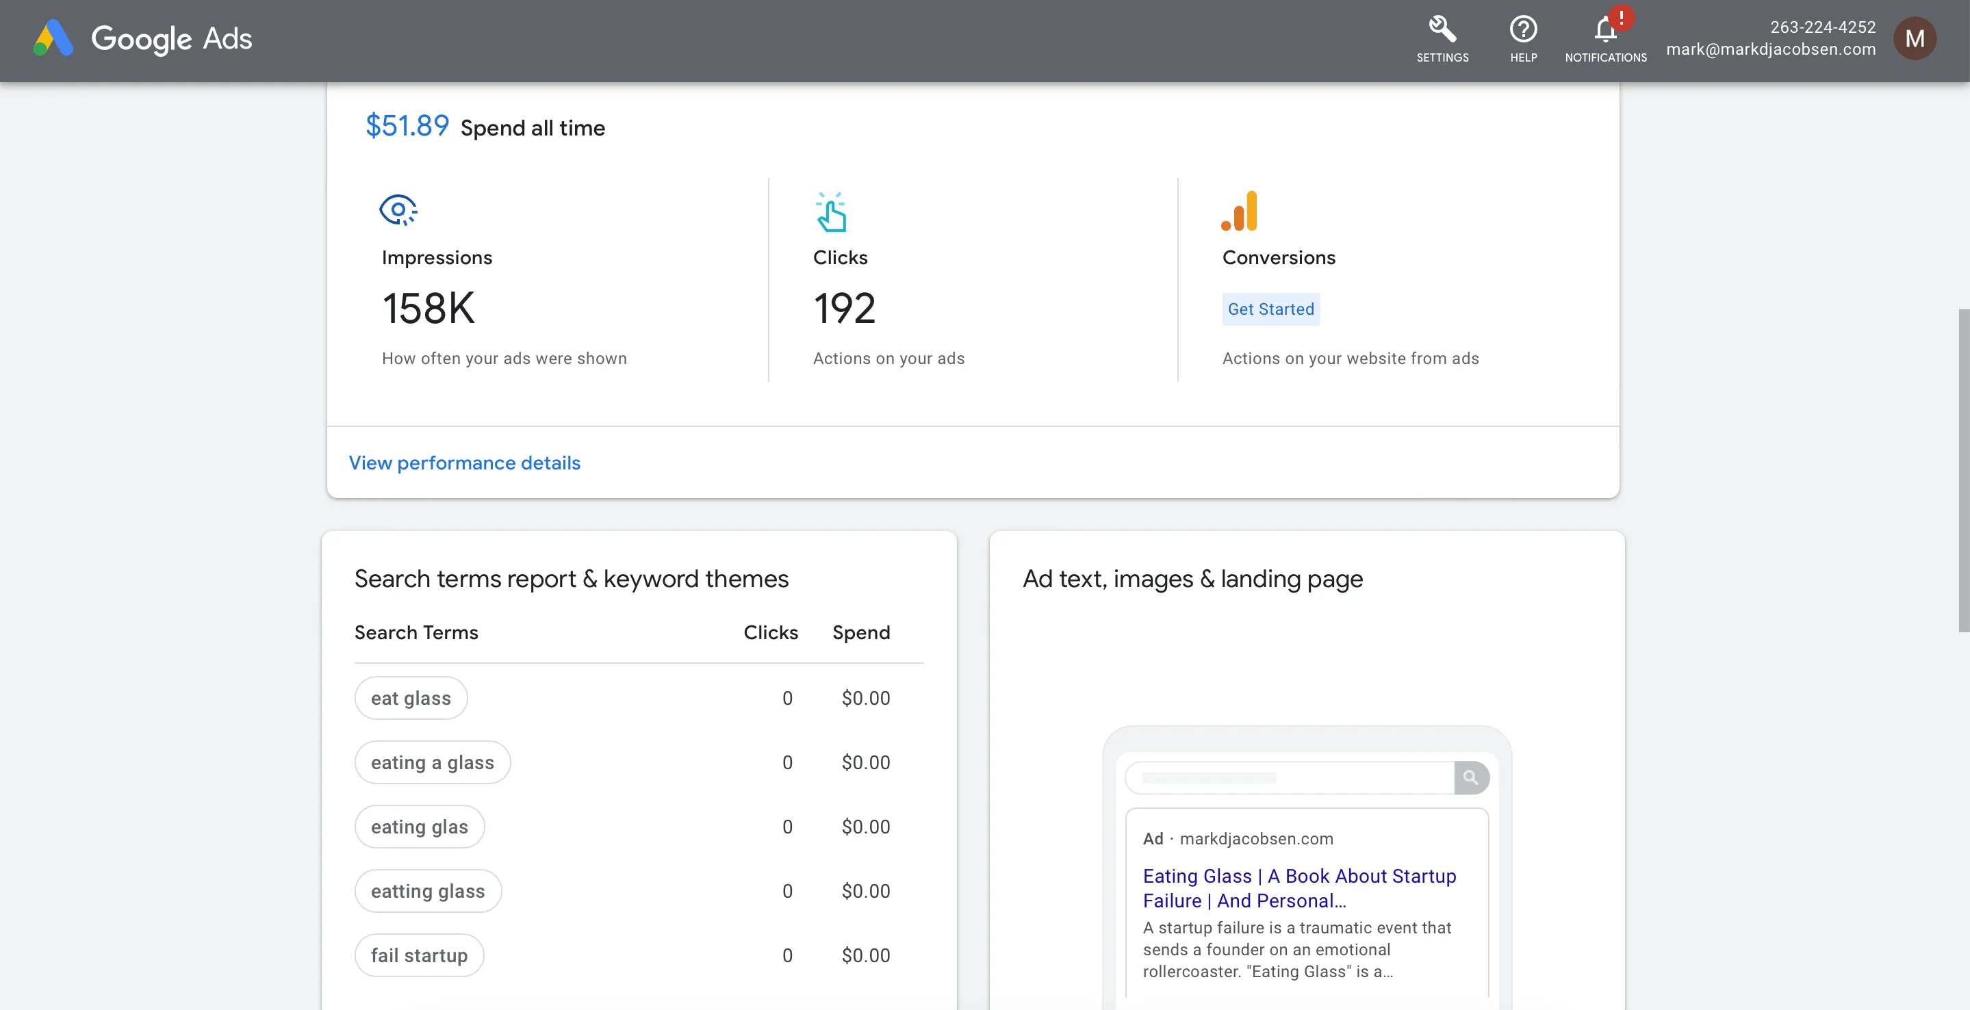Click the Help question mark icon
The width and height of the screenshot is (1970, 1010).
click(x=1522, y=31)
